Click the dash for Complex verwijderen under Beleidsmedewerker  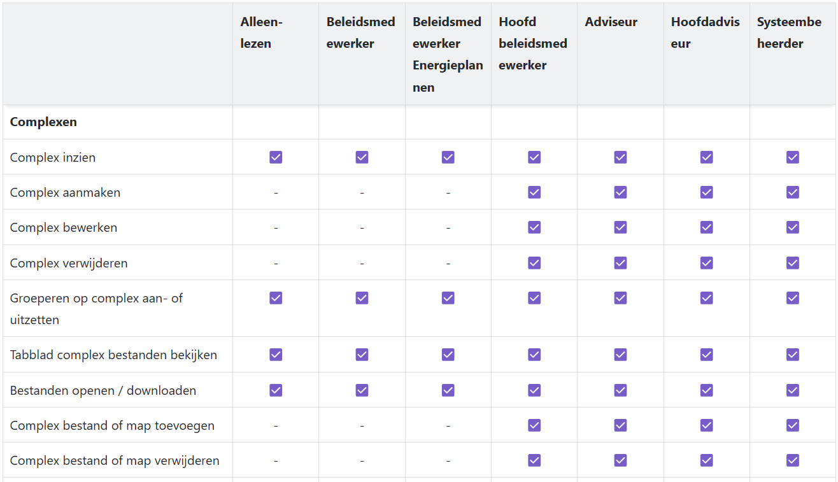point(362,263)
